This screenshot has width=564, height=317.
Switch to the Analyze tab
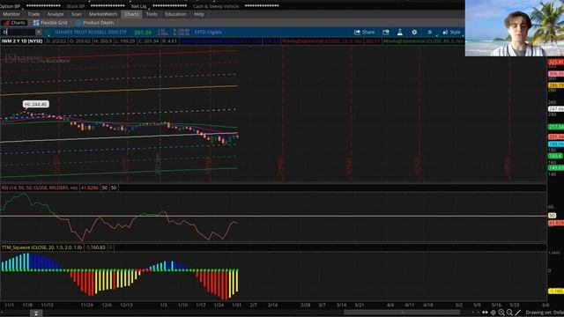(x=56, y=14)
